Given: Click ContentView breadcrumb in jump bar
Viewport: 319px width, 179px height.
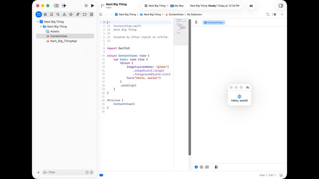Looking at the screenshot, I should (174, 14).
